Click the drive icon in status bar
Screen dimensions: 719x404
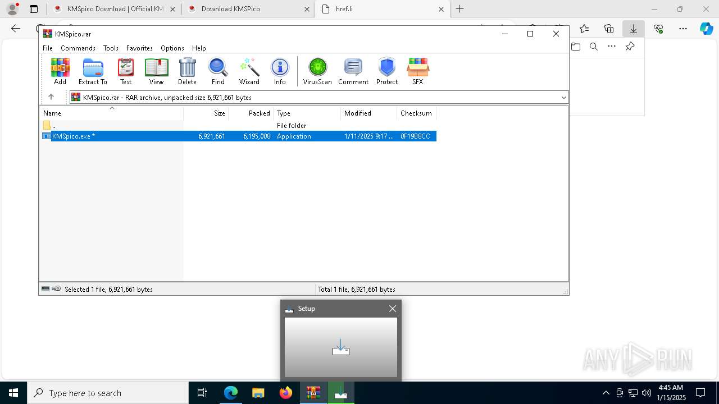pos(45,289)
